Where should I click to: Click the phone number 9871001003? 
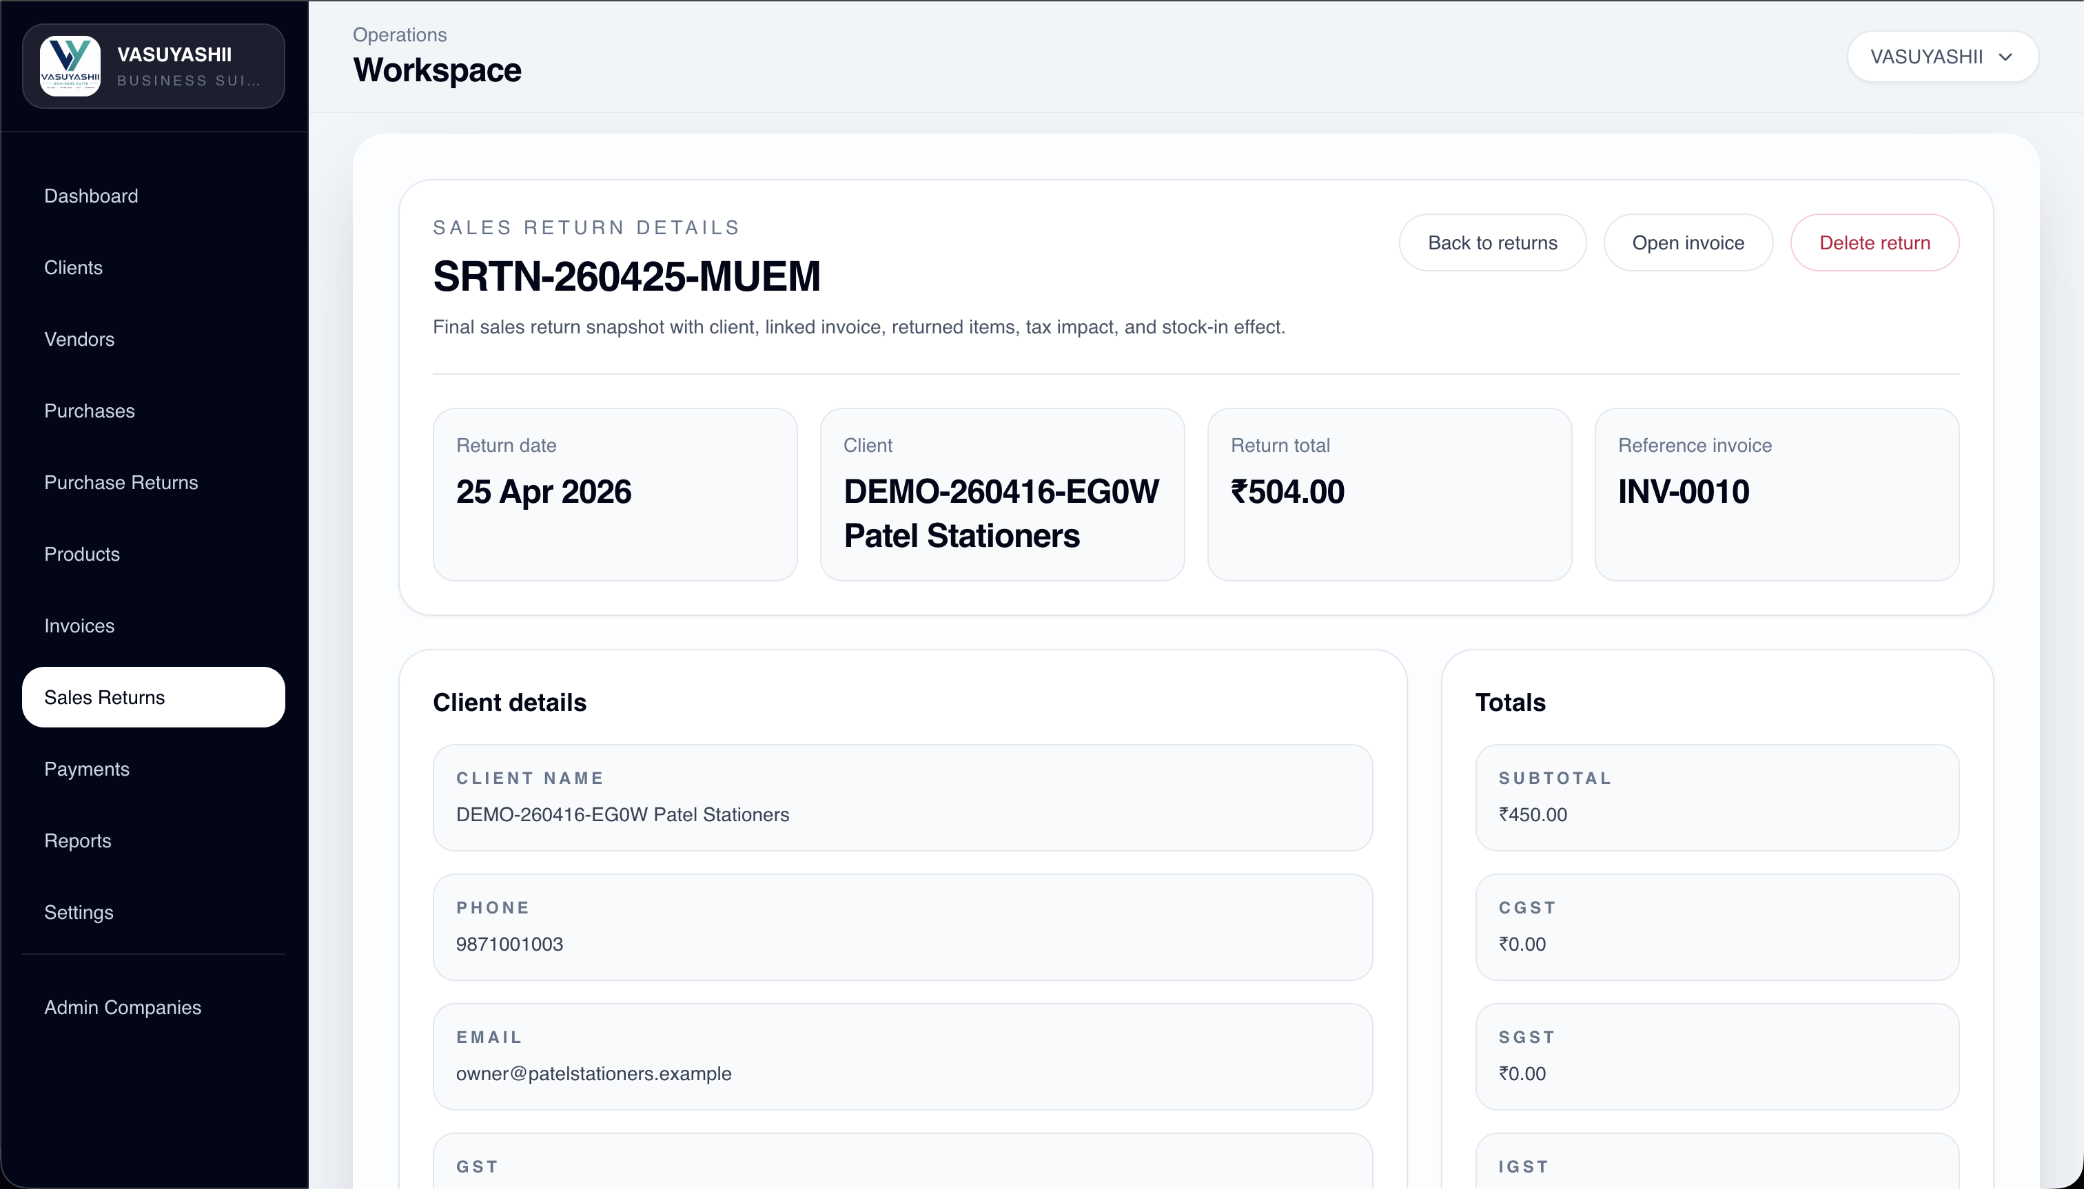(x=510, y=945)
